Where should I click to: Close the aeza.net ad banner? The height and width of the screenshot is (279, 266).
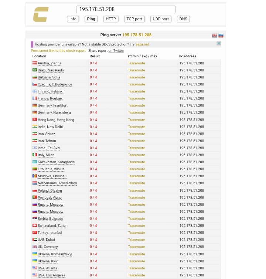pyautogui.click(x=219, y=43)
